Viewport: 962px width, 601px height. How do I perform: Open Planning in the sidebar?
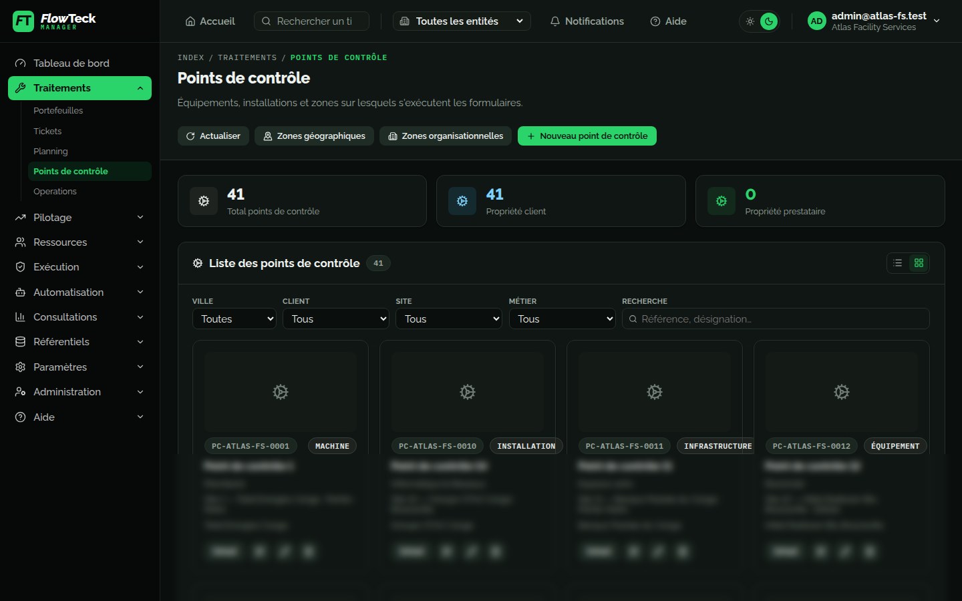pos(90,151)
